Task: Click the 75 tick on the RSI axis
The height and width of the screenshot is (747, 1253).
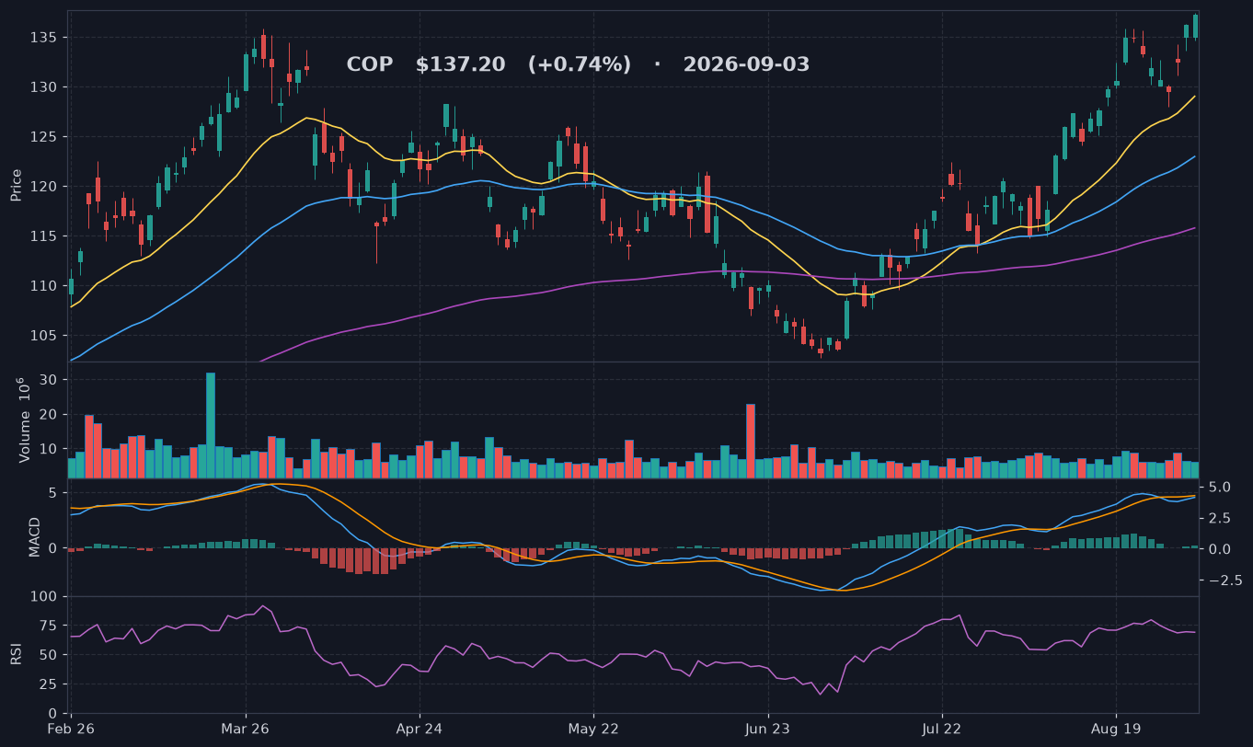Action: pos(50,626)
